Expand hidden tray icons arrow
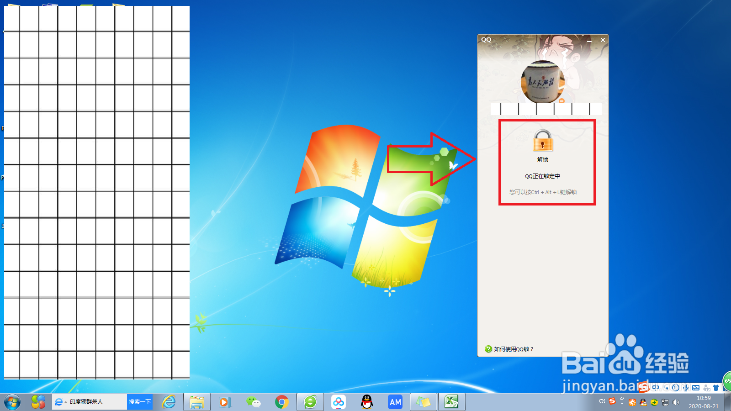The image size is (731, 411). [622, 404]
